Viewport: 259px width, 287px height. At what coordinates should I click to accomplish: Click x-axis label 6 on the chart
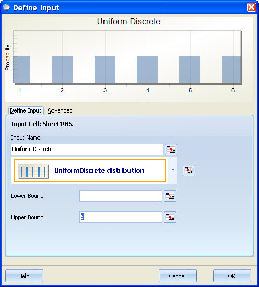click(x=233, y=90)
